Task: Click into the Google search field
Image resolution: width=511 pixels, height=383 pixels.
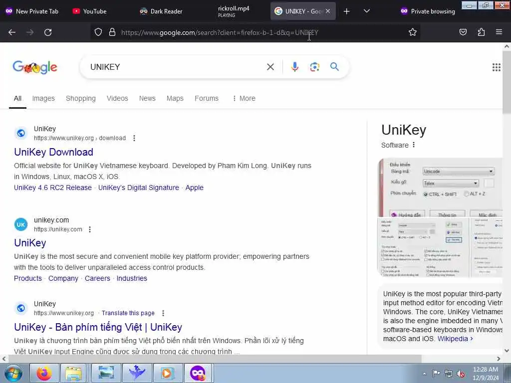Action: coord(176,67)
